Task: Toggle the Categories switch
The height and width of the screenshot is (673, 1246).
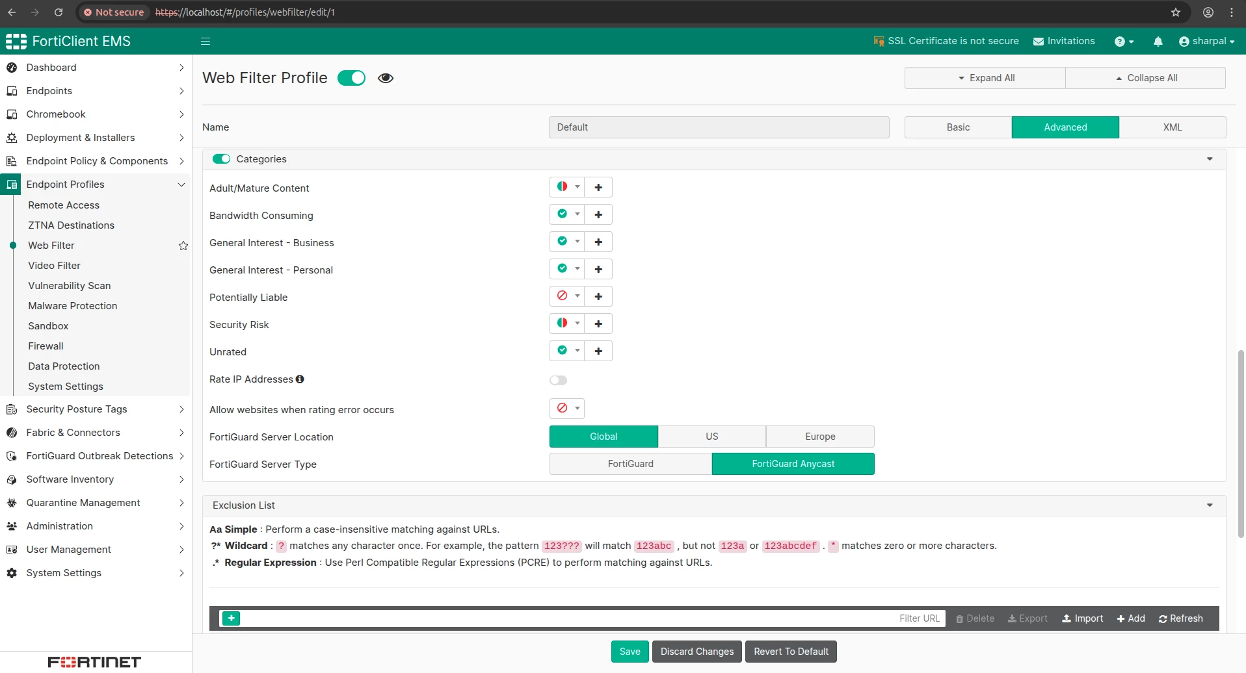Action: point(221,159)
